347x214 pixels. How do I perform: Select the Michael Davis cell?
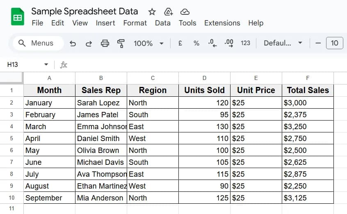[x=101, y=162]
